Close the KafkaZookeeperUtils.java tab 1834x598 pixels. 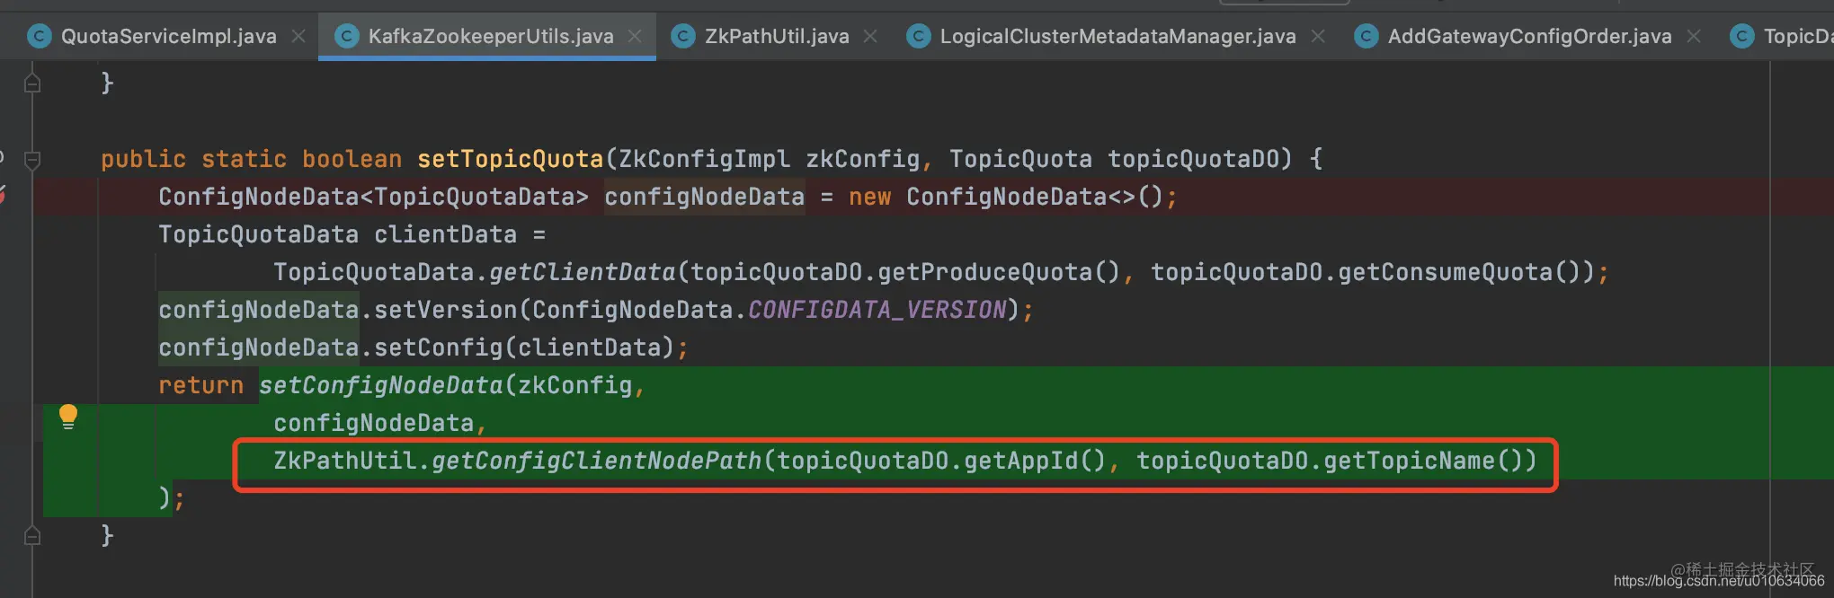(x=635, y=36)
